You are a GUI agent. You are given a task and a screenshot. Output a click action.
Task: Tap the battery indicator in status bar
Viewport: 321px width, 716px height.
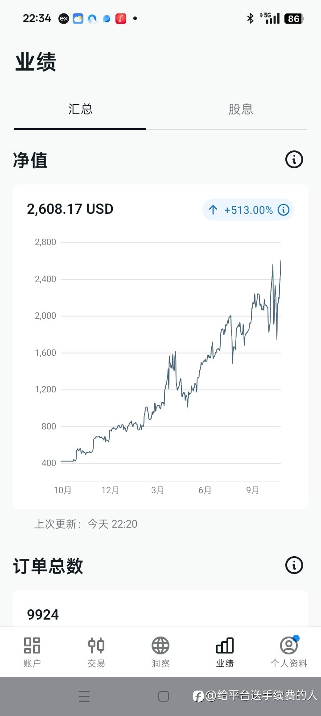[294, 19]
